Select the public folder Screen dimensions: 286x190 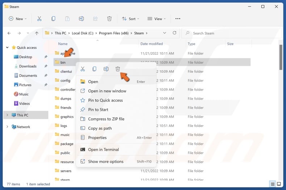coord(65,153)
